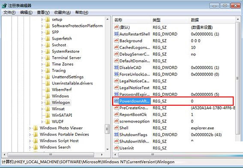Select the DebugServerC... value name
This screenshot has width=243, height=168.
[135, 54]
